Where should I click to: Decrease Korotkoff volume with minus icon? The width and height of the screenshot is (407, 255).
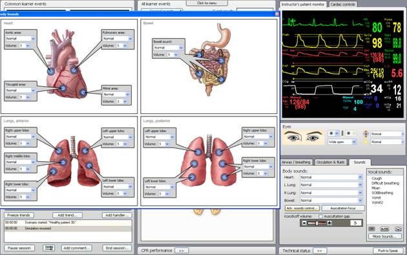click(304, 223)
